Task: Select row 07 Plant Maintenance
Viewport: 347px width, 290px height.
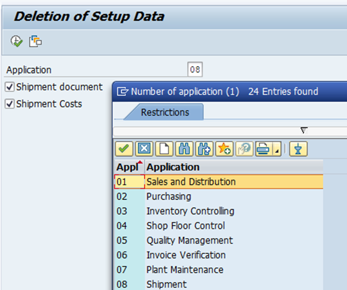Action: pyautogui.click(x=219, y=269)
